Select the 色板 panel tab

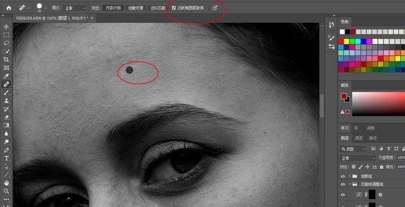(345, 22)
